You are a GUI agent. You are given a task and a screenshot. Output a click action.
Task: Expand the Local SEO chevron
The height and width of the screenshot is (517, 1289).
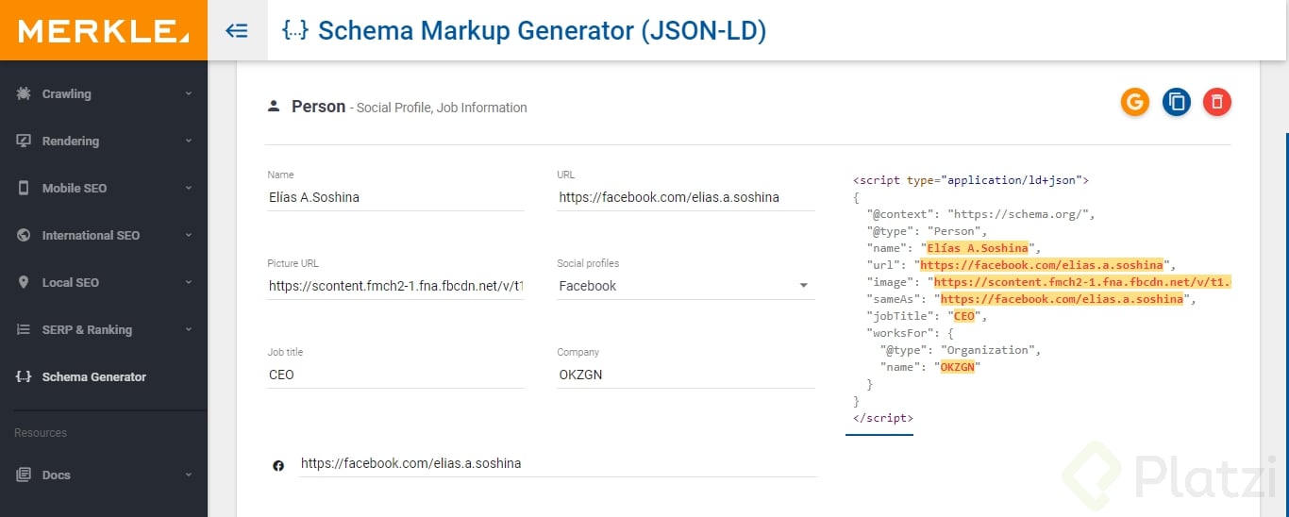pyautogui.click(x=189, y=282)
